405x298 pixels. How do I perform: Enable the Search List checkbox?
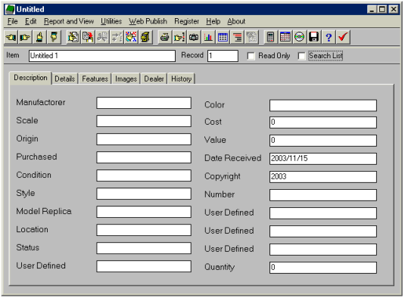(301, 56)
